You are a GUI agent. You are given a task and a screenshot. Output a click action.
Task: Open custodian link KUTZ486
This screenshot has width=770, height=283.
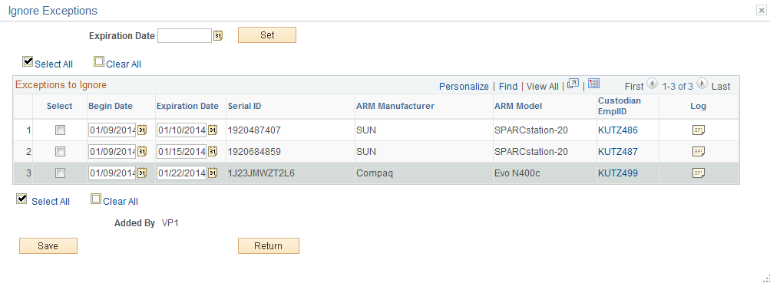point(618,130)
